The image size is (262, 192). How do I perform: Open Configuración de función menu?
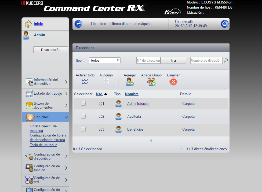45,168
